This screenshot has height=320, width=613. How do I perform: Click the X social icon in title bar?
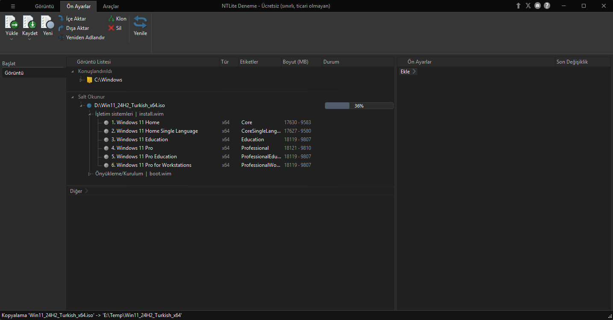[x=528, y=6]
